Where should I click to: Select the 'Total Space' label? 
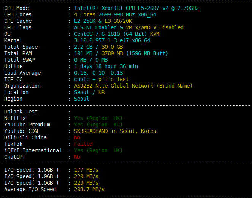coord(21,47)
